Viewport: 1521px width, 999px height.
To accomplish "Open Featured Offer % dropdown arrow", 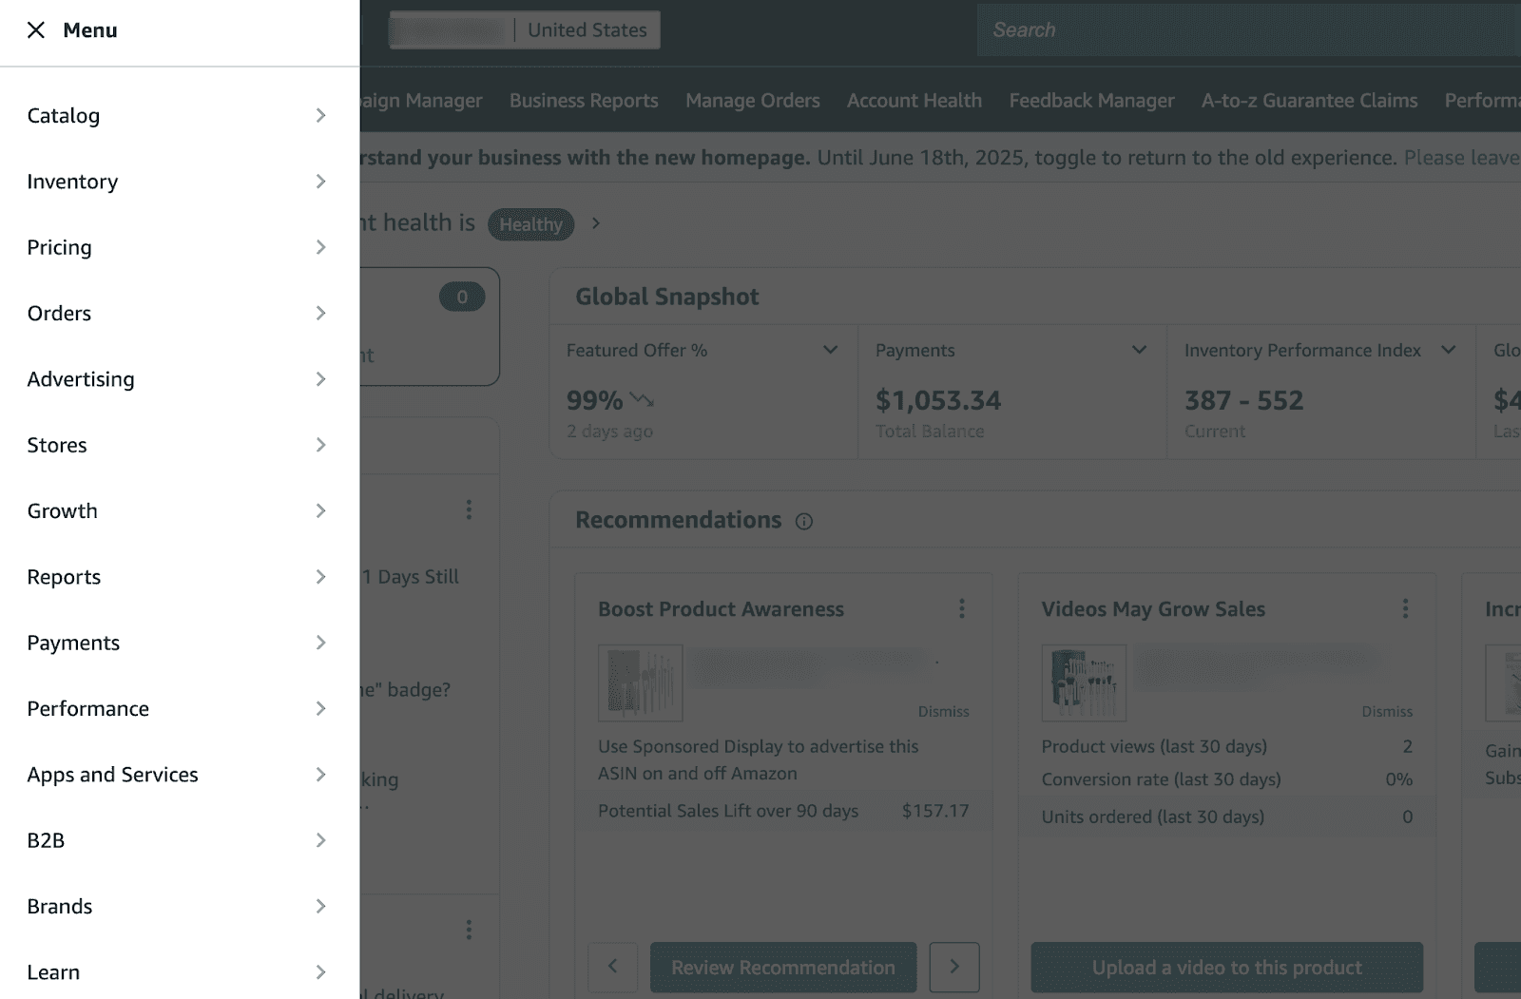I will pyautogui.click(x=830, y=350).
